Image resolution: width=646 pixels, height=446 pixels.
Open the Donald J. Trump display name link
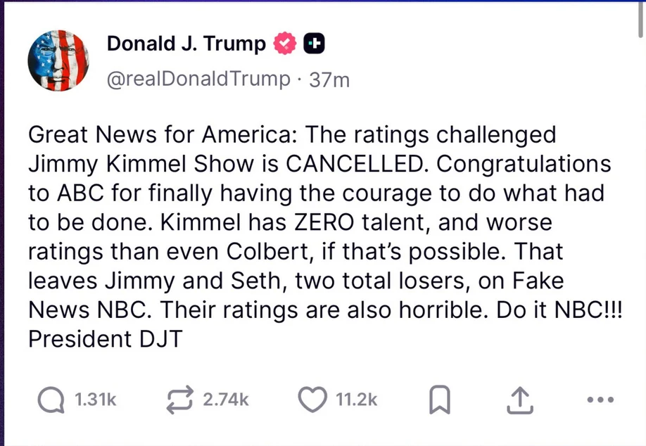pyautogui.click(x=186, y=44)
